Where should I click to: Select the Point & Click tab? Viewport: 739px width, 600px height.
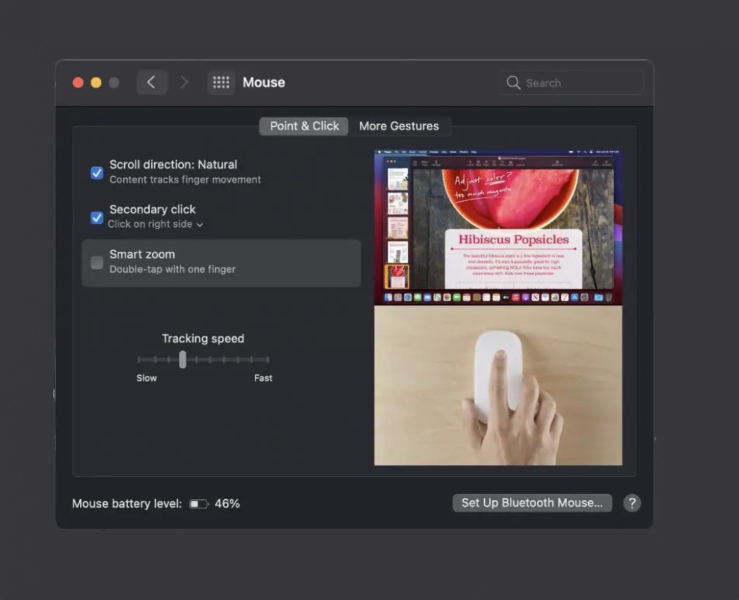click(x=304, y=126)
